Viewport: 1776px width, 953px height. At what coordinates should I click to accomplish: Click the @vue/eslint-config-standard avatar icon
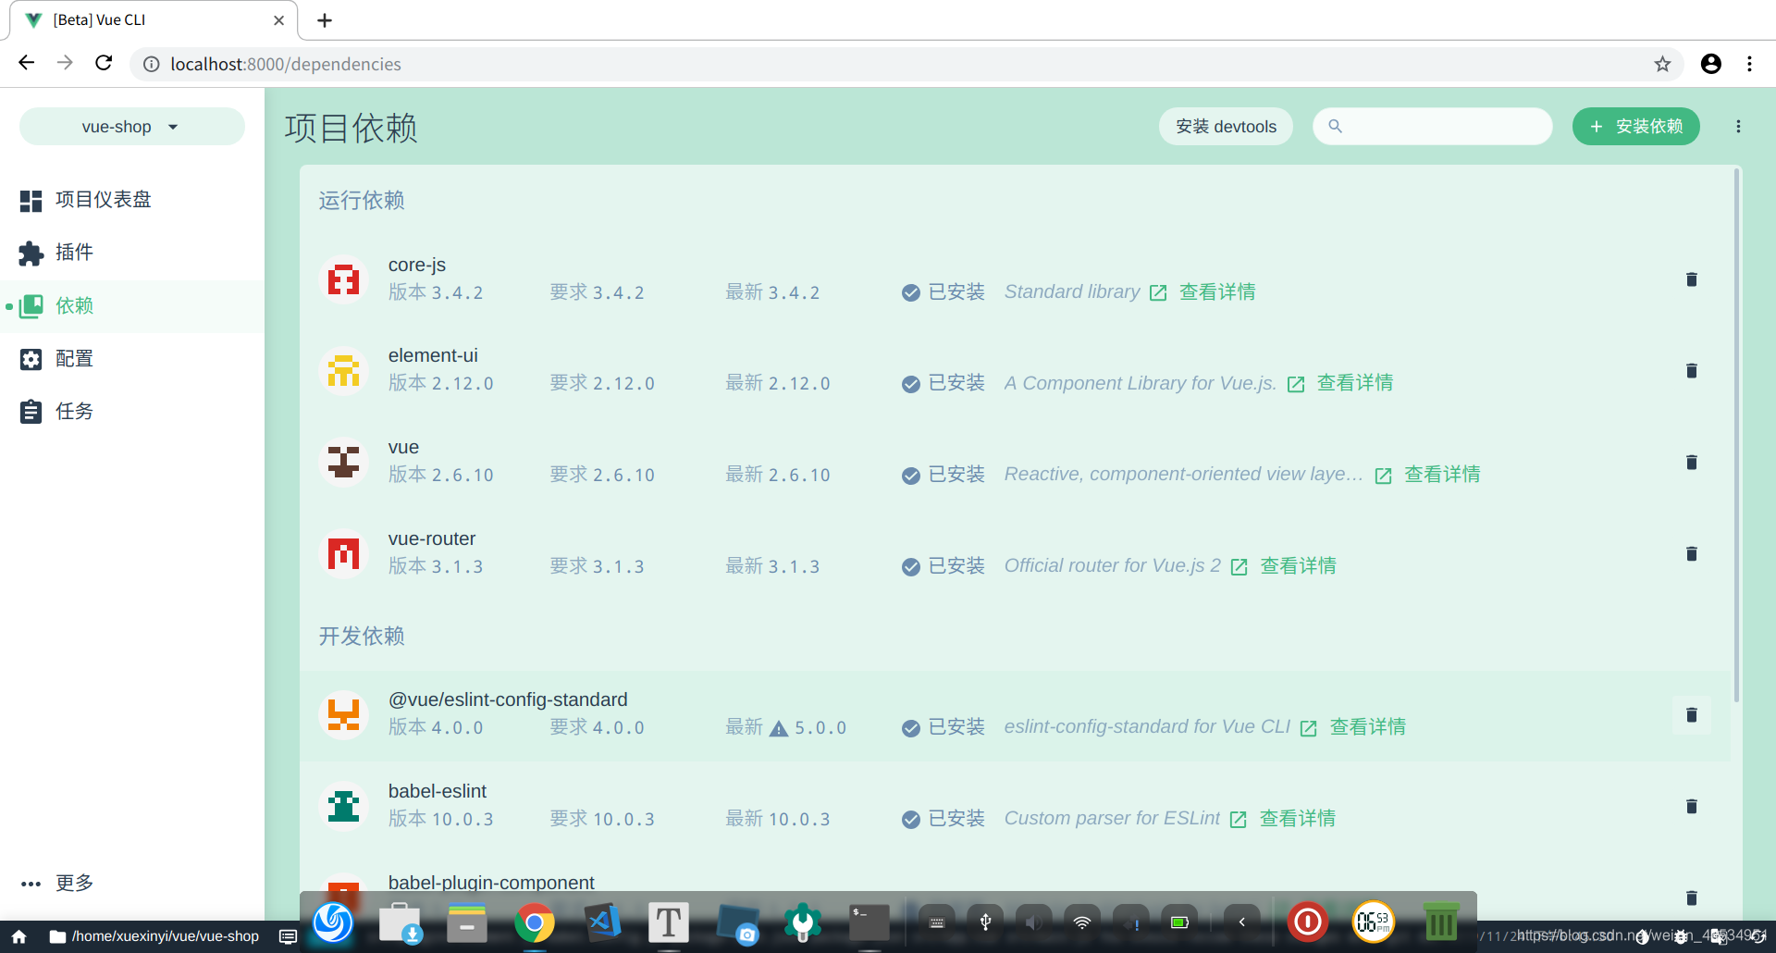click(x=343, y=715)
